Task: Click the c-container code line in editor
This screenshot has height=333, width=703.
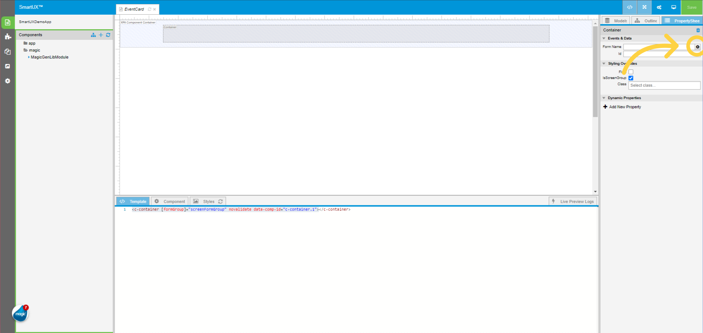Action: coord(241,209)
